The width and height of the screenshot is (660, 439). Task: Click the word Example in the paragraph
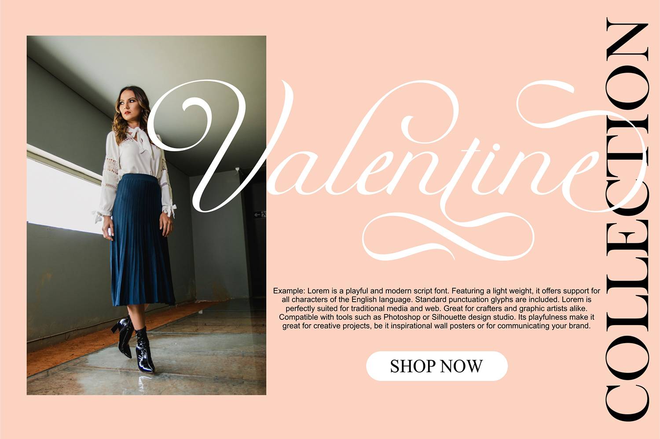pyautogui.click(x=289, y=291)
